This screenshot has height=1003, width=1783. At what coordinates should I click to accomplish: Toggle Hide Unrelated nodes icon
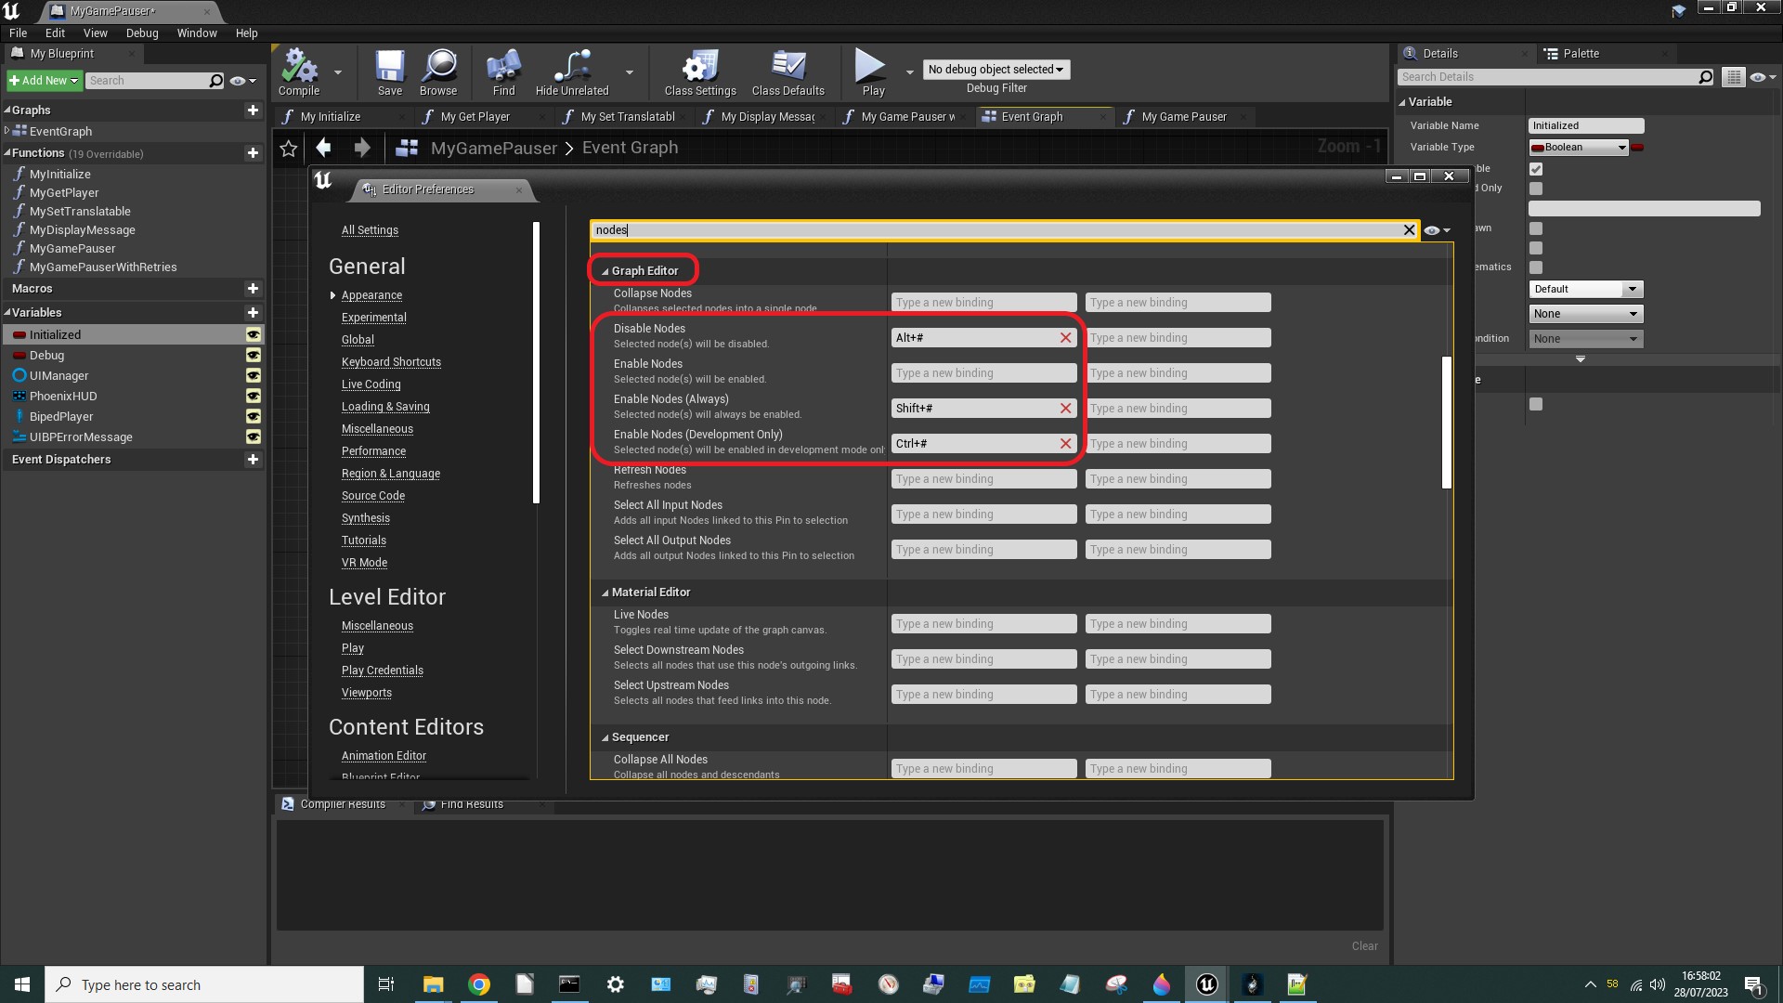(572, 72)
